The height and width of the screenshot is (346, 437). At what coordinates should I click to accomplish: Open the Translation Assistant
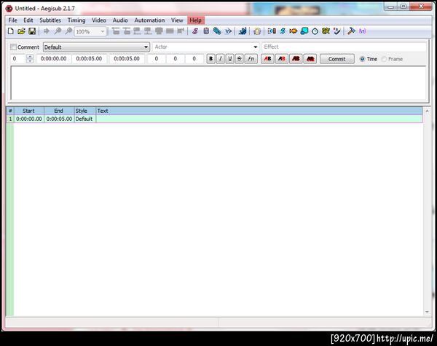click(x=294, y=31)
